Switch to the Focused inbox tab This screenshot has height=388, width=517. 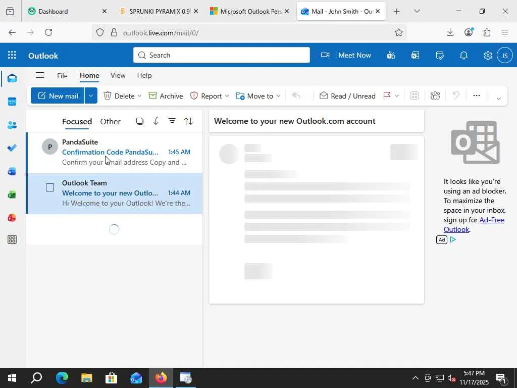coord(77,121)
